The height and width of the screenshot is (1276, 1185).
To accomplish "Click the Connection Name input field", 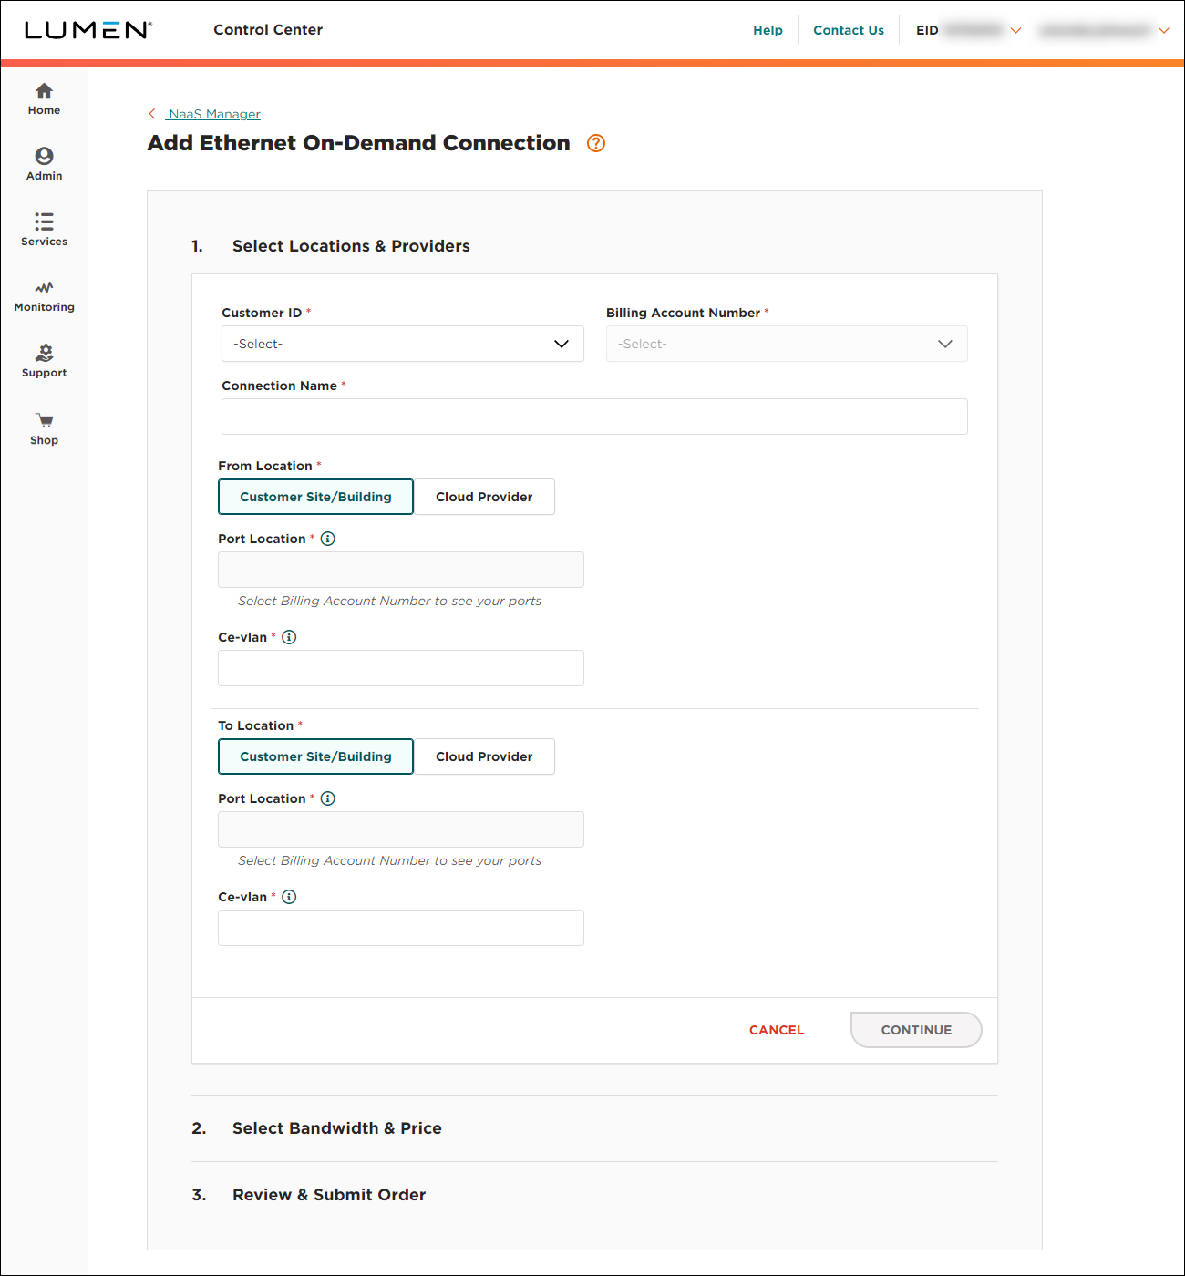I will [594, 417].
